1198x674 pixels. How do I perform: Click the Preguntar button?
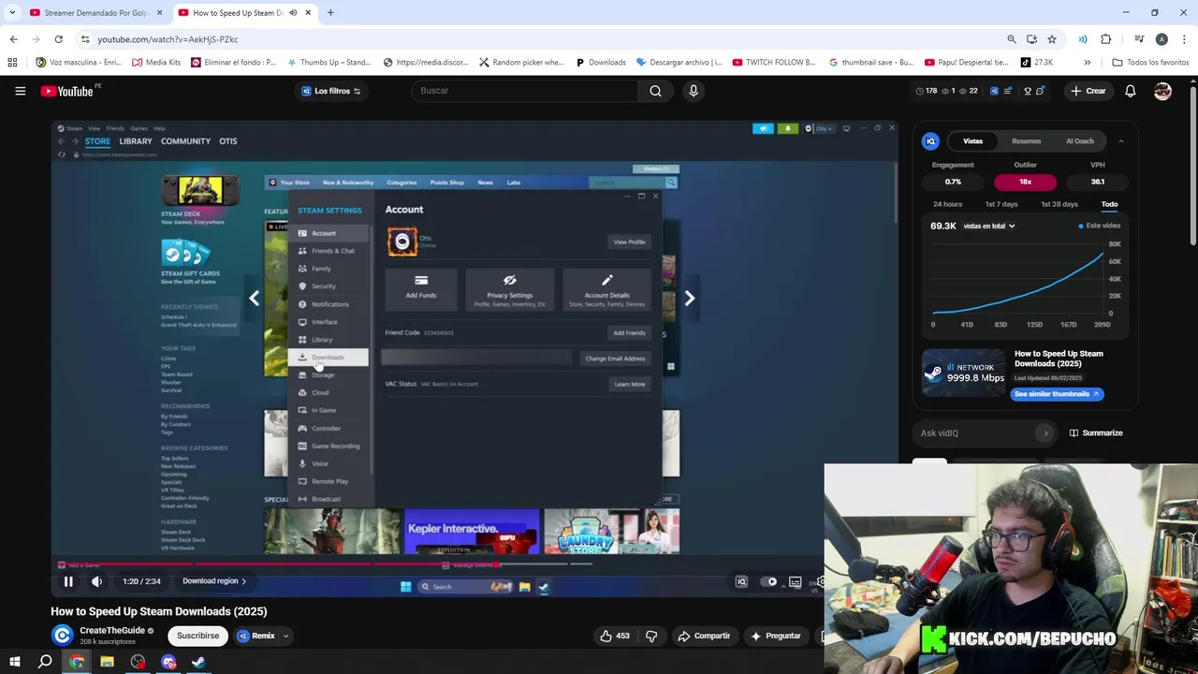point(776,636)
